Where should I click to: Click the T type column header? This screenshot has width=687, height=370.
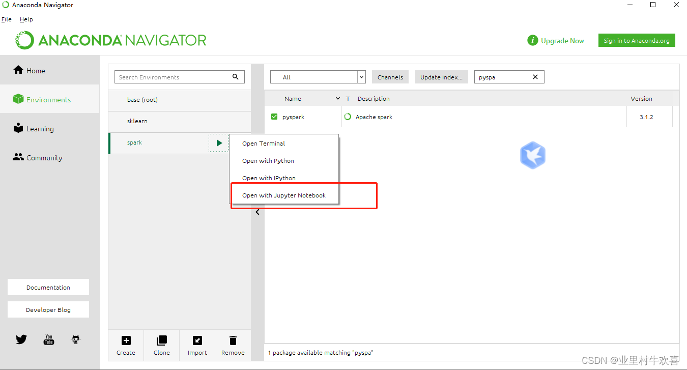[348, 99]
